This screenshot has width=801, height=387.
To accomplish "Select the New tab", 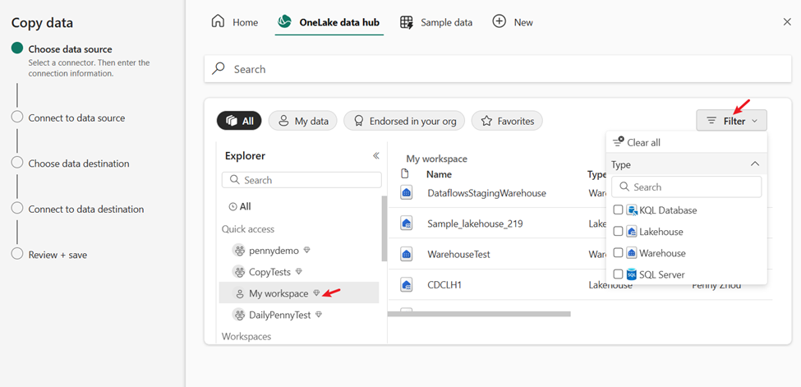I will [513, 22].
